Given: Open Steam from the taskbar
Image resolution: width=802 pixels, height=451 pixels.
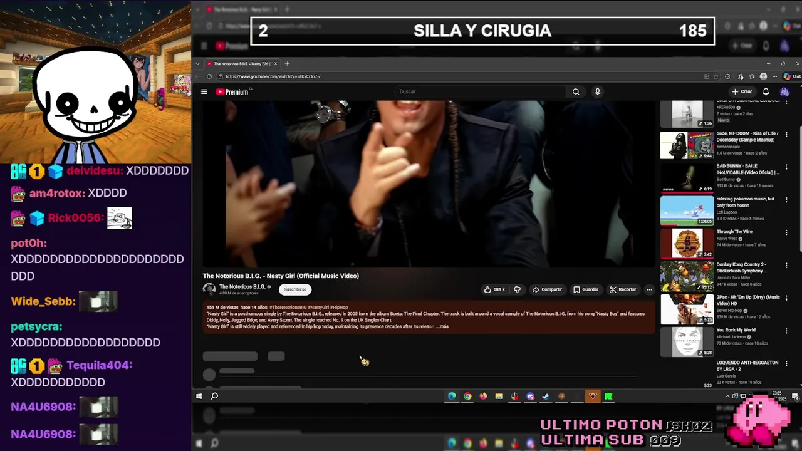Looking at the screenshot, I should tap(546, 396).
